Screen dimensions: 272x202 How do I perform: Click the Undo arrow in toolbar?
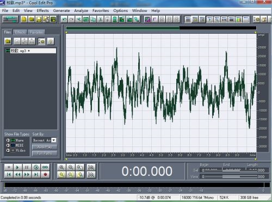pos(64,19)
